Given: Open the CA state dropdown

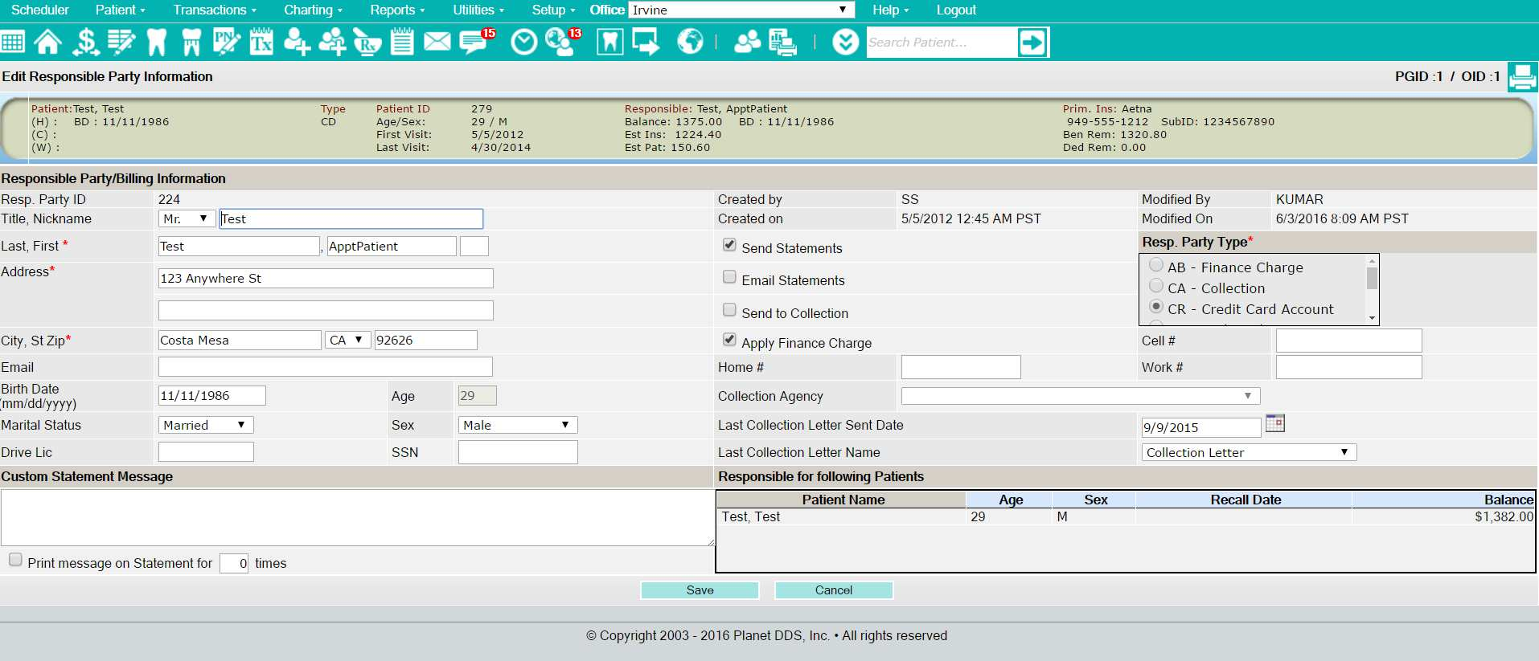Looking at the screenshot, I should [x=347, y=340].
